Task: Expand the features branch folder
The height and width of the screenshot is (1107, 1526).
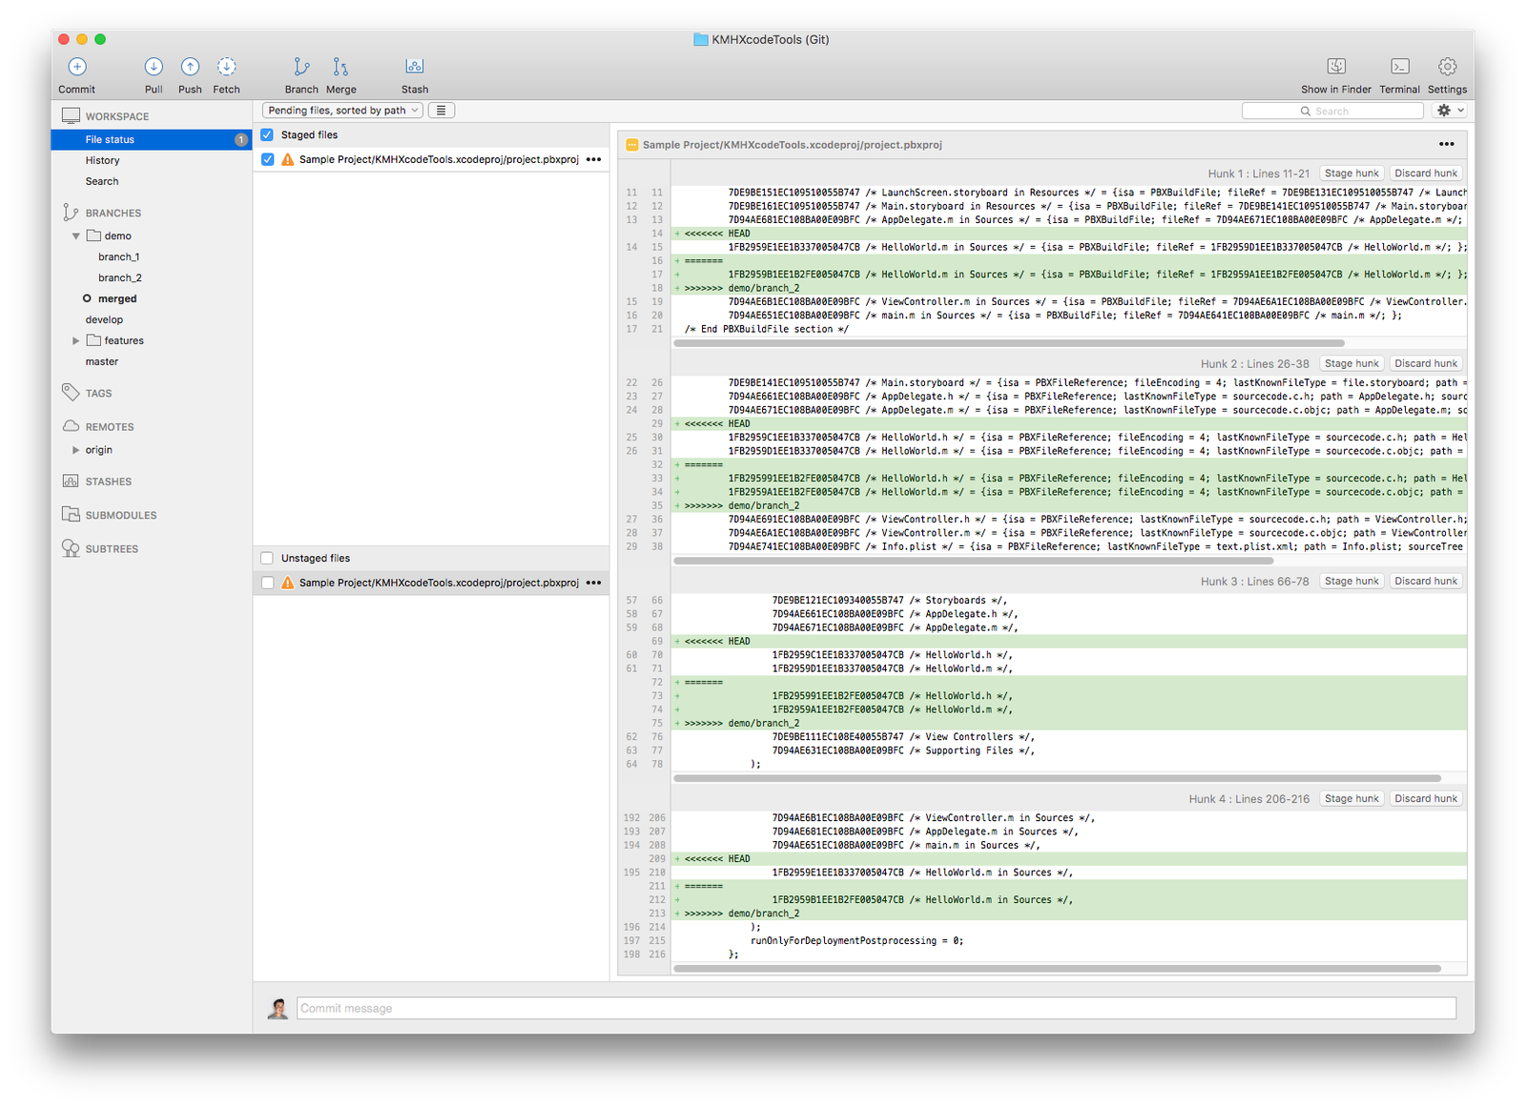Action: click(76, 340)
